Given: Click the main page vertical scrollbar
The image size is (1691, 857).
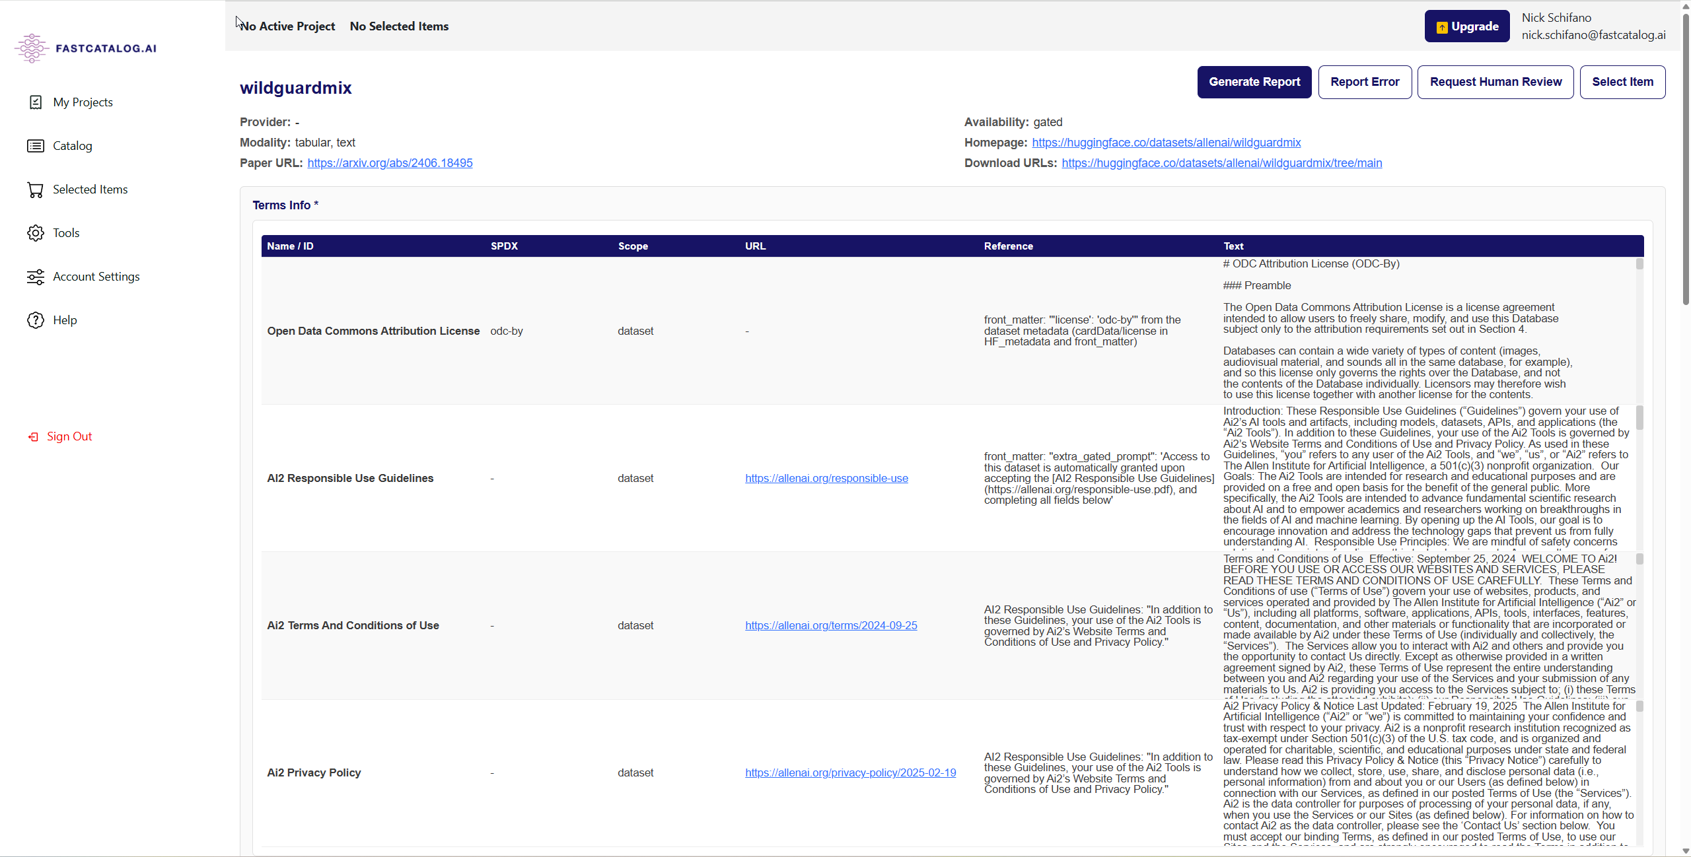Looking at the screenshot, I should pyautogui.click(x=1685, y=158).
